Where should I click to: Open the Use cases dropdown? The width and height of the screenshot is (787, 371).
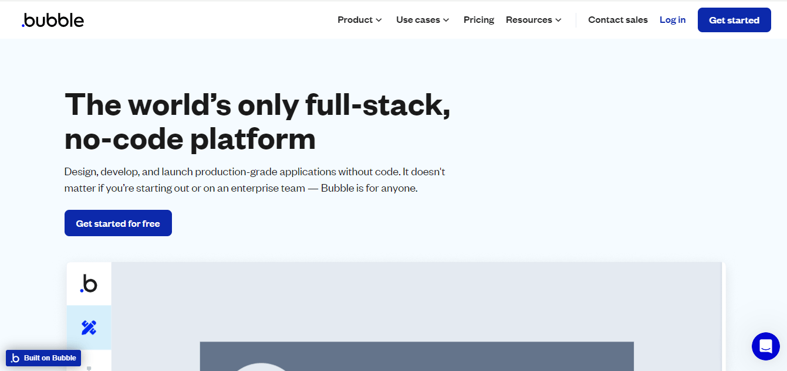pyautogui.click(x=422, y=19)
